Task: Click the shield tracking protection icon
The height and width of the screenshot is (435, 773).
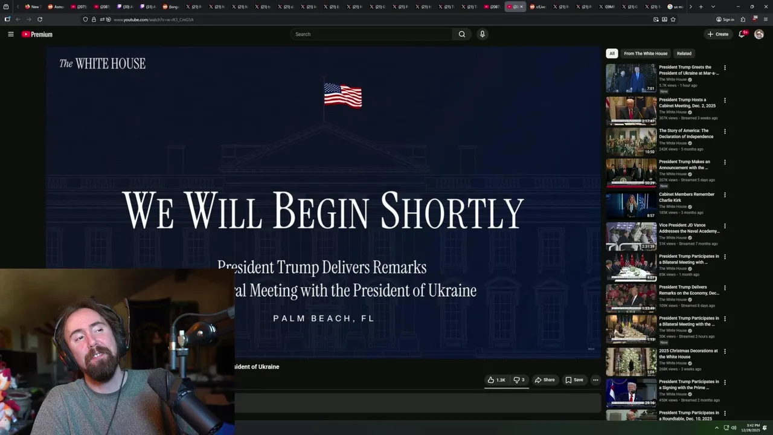Action: (85, 19)
